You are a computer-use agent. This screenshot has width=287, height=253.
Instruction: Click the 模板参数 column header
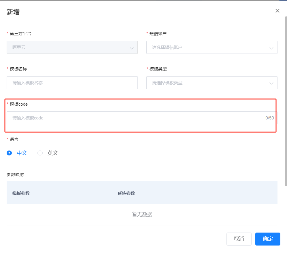21,193
